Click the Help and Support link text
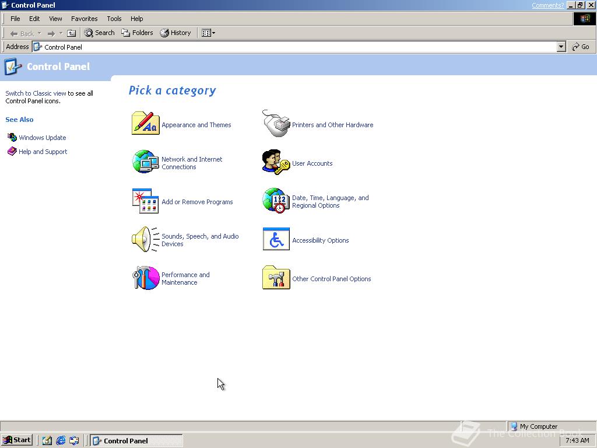This screenshot has height=448, width=597. click(x=43, y=152)
